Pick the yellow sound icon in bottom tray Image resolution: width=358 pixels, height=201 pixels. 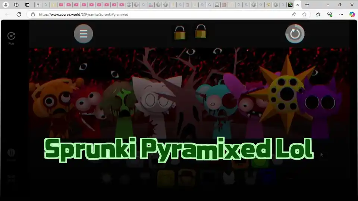tap(166, 178)
